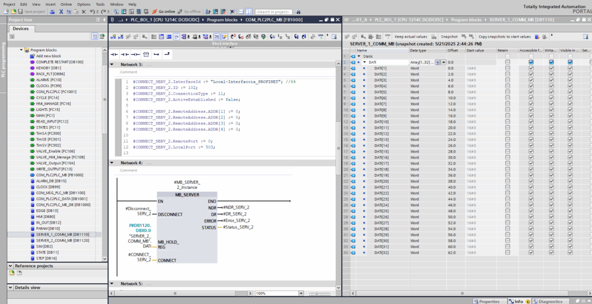Collapse the Project tree panel arrow
Screen dimensions: 592x304
tap(104, 20)
